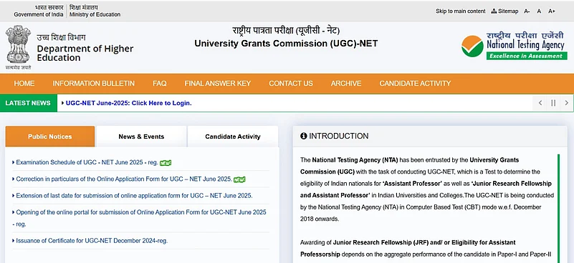The image size is (574, 263).
Task: Decrease font size with A- button
Action: pyautogui.click(x=527, y=11)
